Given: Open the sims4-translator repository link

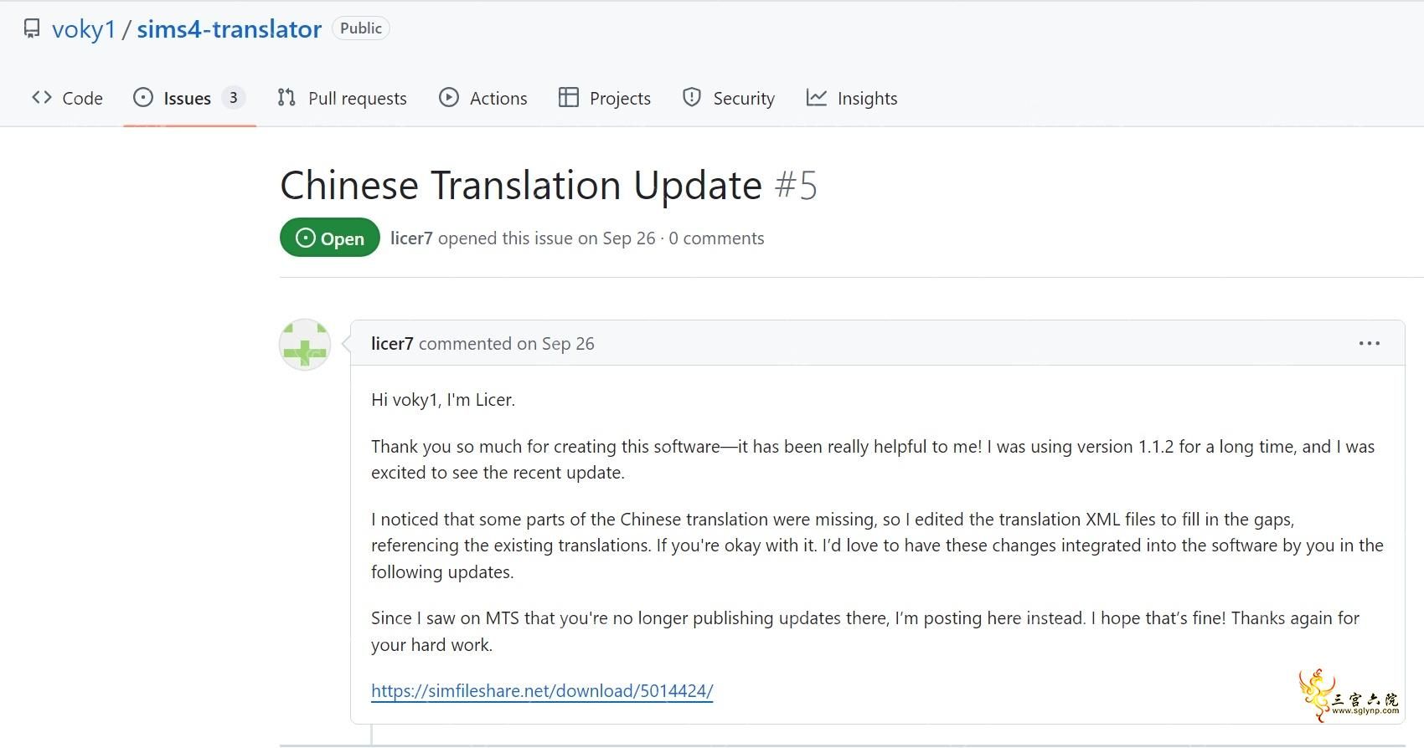Looking at the screenshot, I should coord(229,29).
